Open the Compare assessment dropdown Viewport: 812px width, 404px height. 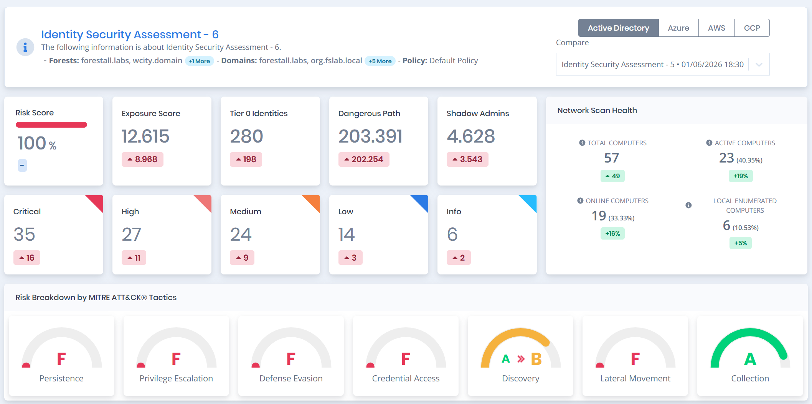pyautogui.click(x=662, y=64)
